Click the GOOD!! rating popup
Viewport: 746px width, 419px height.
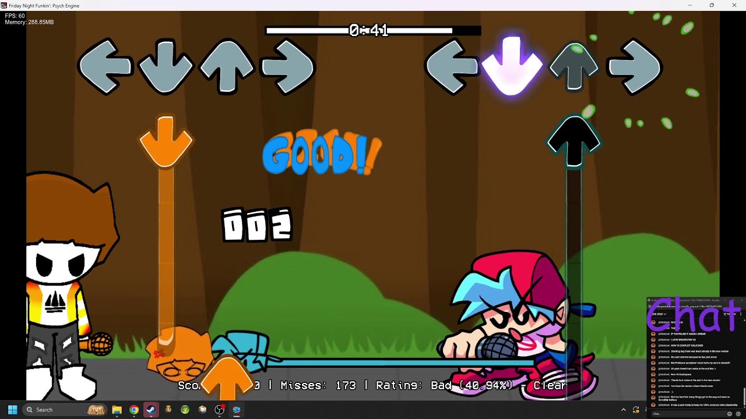click(x=322, y=153)
